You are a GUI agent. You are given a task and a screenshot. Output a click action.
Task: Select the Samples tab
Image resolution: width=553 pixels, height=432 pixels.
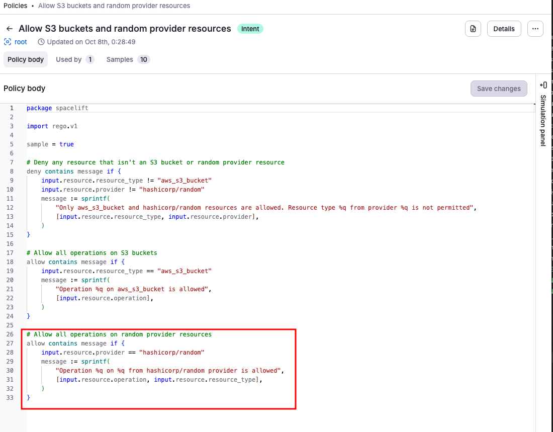pyautogui.click(x=120, y=59)
